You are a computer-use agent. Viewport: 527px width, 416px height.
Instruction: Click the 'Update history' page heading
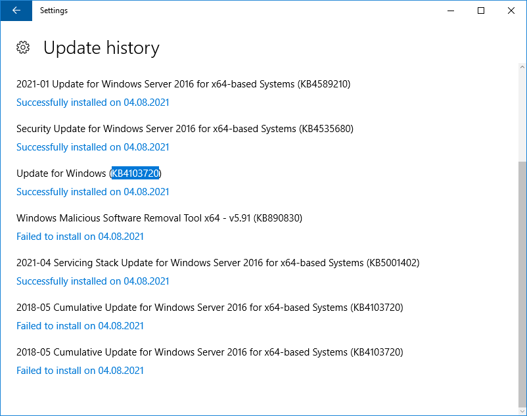coord(101,48)
